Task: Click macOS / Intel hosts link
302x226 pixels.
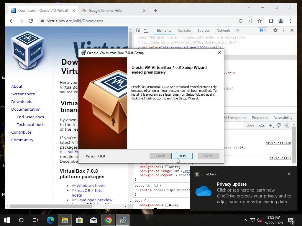Action: tap(88, 193)
